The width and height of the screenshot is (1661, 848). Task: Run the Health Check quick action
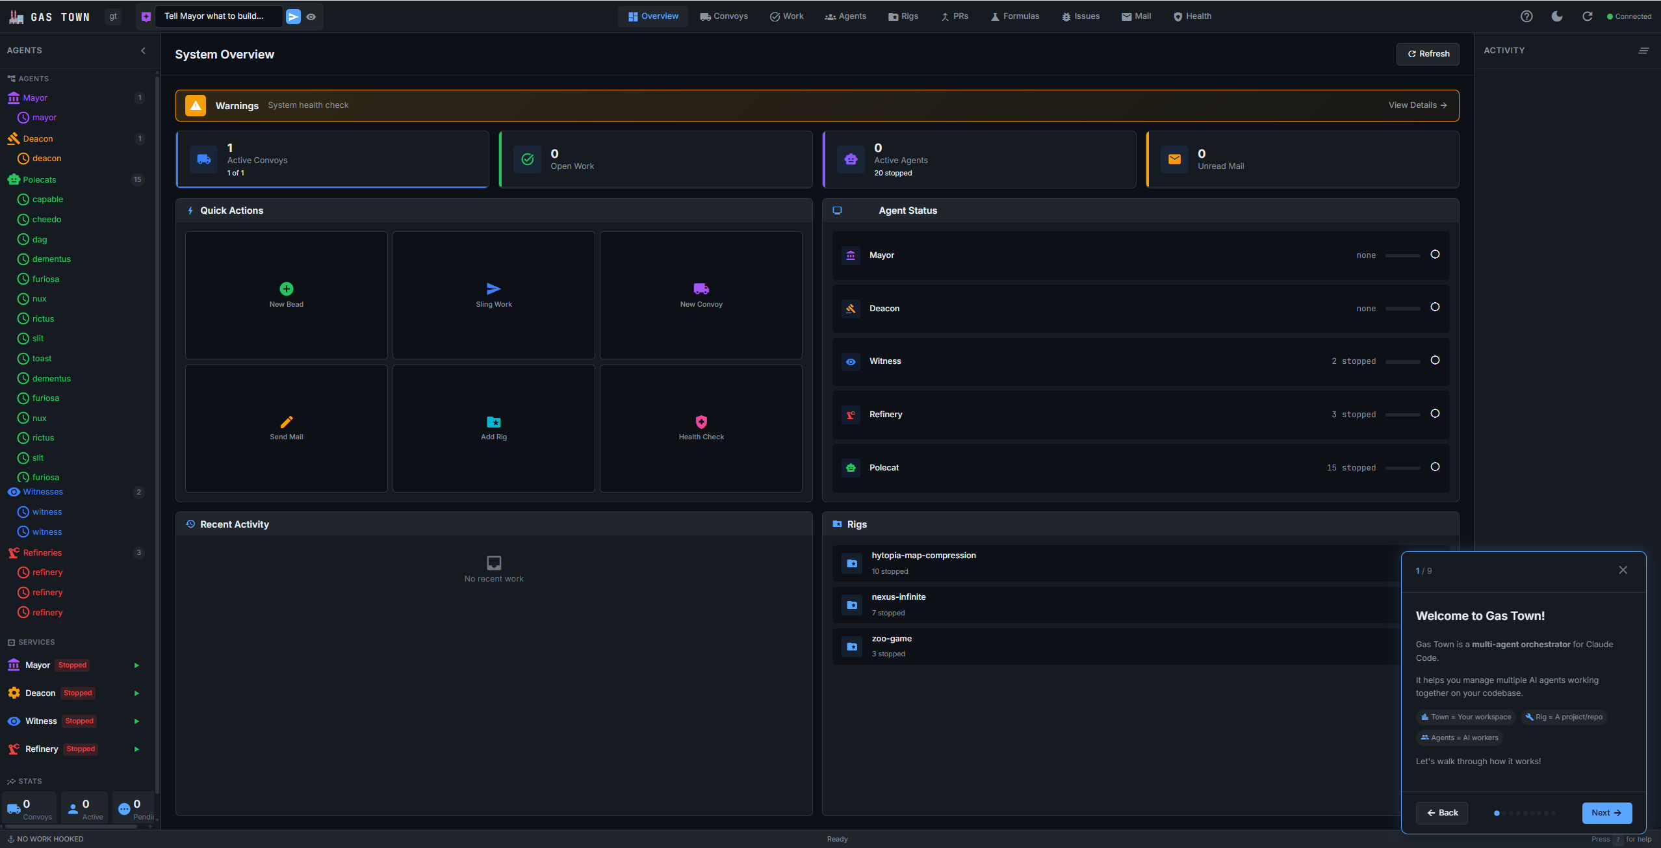click(701, 428)
